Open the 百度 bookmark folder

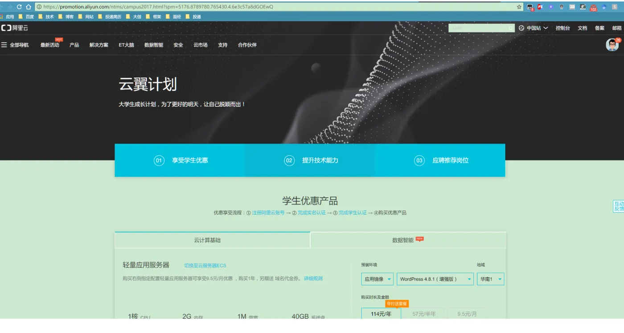[x=27, y=17]
